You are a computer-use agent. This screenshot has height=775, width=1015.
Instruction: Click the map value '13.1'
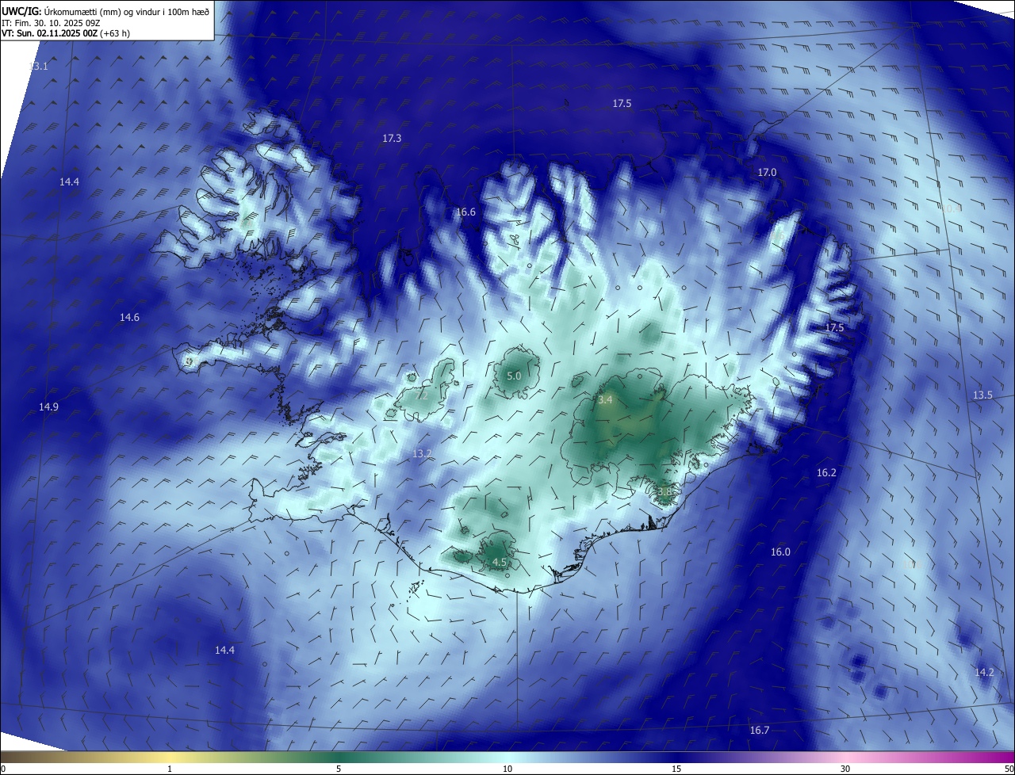(x=39, y=67)
